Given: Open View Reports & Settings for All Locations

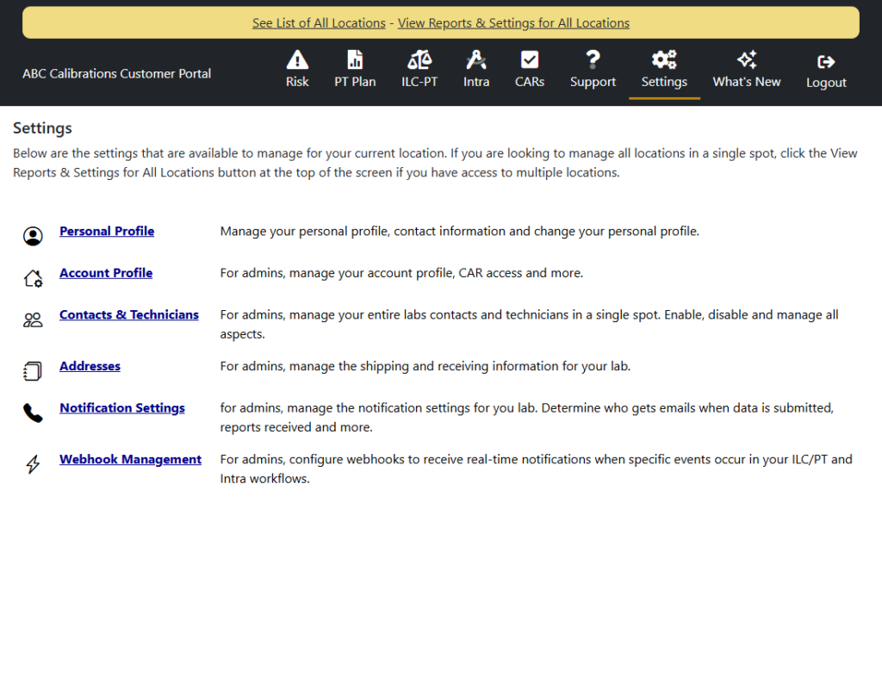Looking at the screenshot, I should click(x=513, y=23).
